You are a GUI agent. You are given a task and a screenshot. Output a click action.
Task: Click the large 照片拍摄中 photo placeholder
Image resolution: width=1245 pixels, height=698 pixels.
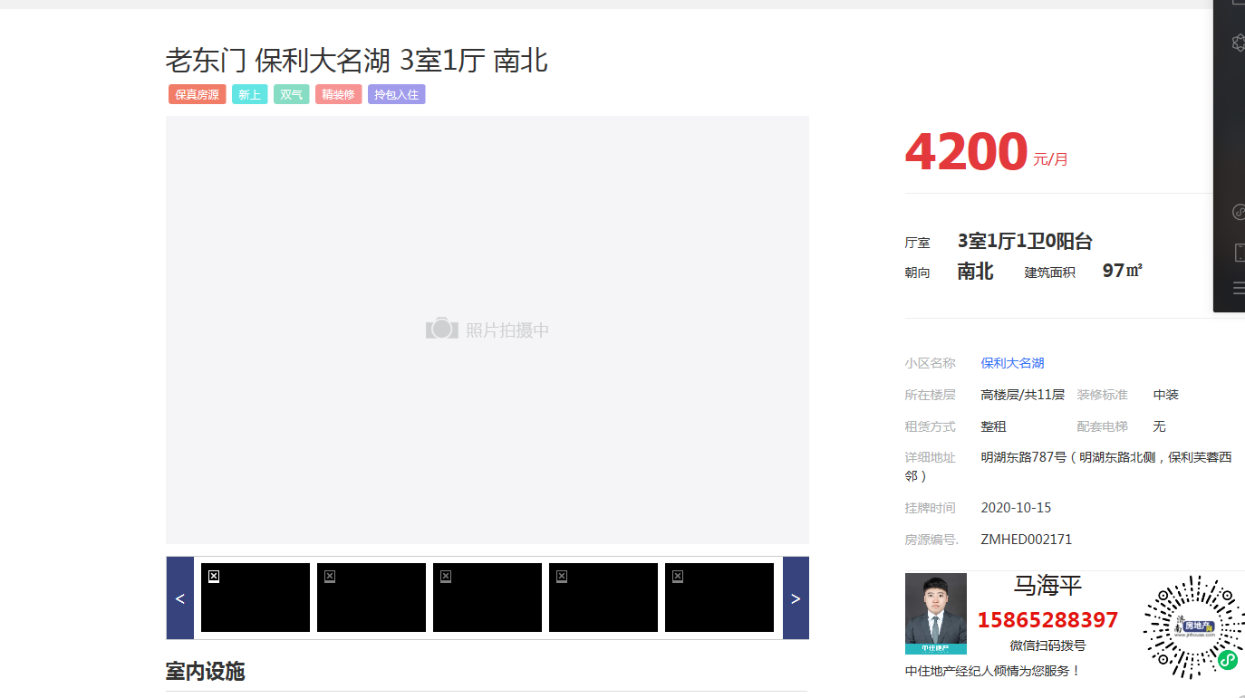487,330
